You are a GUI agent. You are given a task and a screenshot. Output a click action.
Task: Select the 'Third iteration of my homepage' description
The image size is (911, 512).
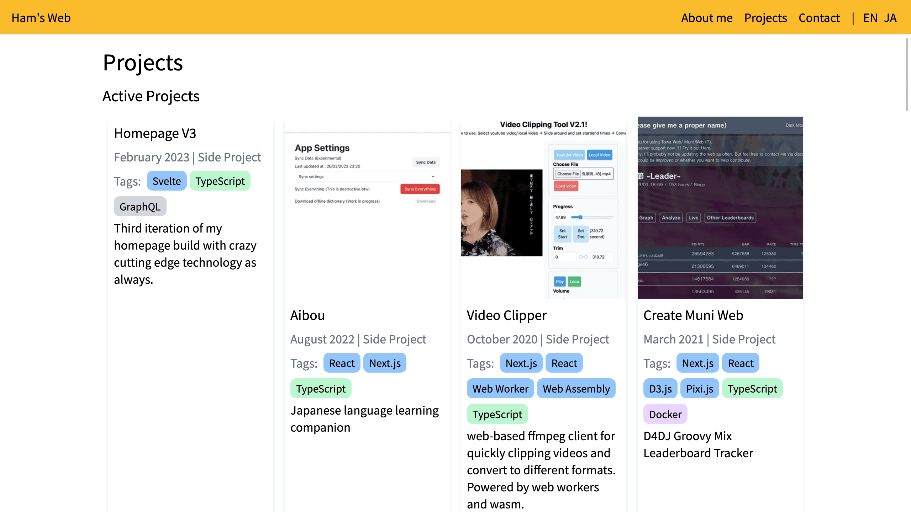[185, 254]
